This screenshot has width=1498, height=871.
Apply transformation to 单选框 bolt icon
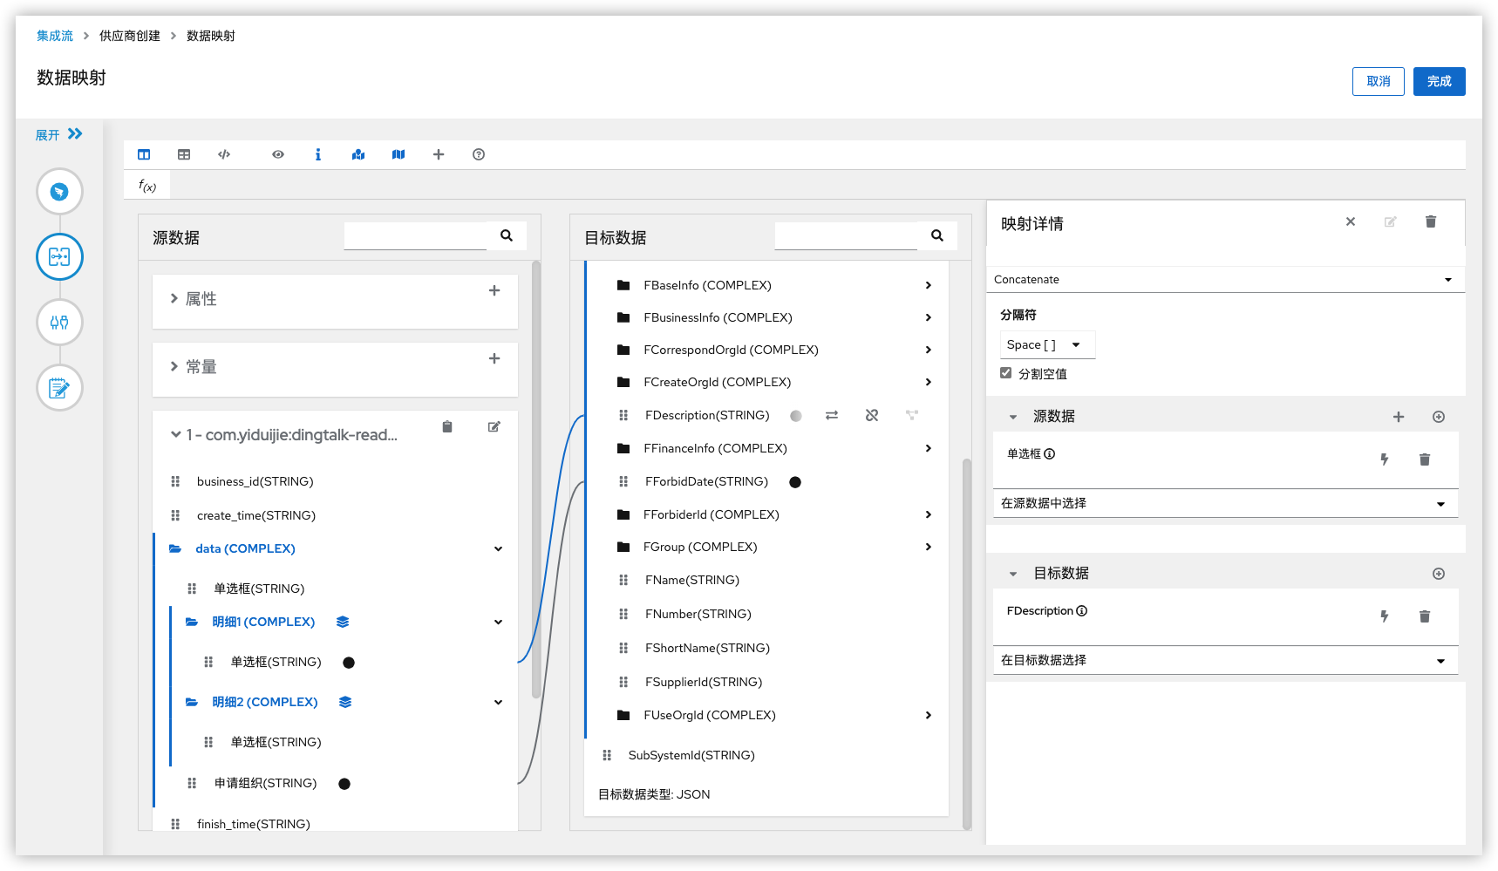[x=1385, y=459]
